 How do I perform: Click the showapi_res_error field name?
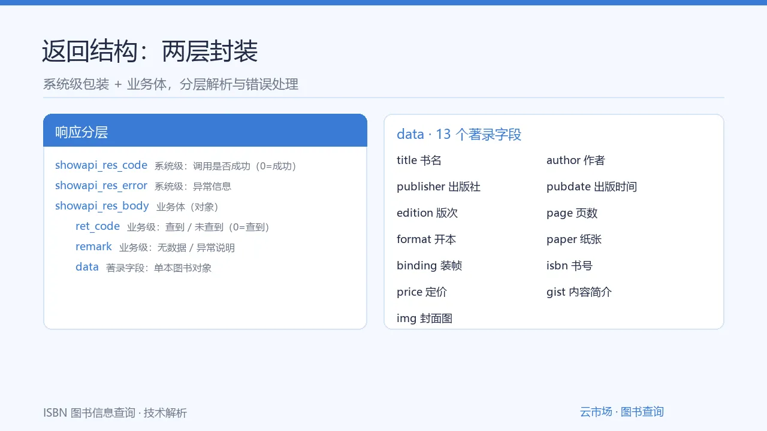[x=101, y=186]
